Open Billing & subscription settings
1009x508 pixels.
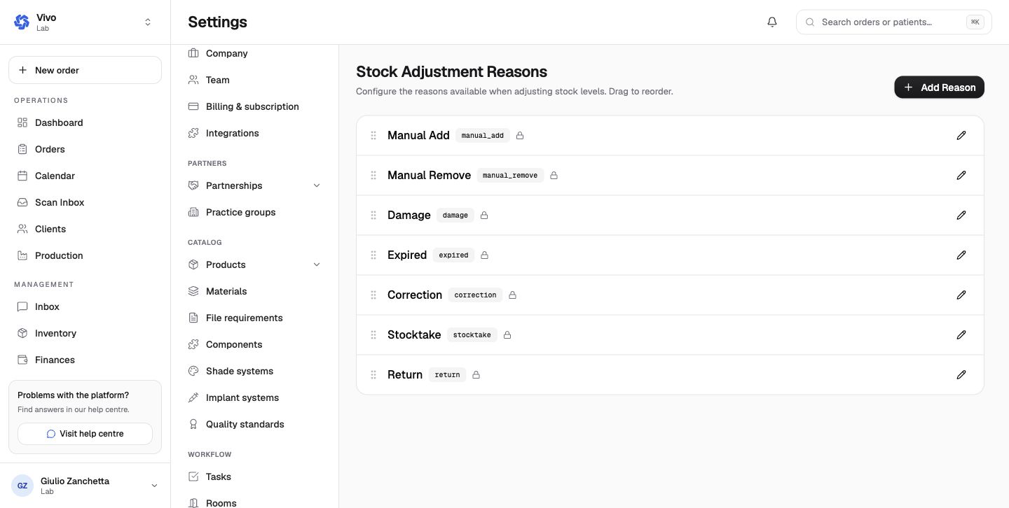coord(255,106)
